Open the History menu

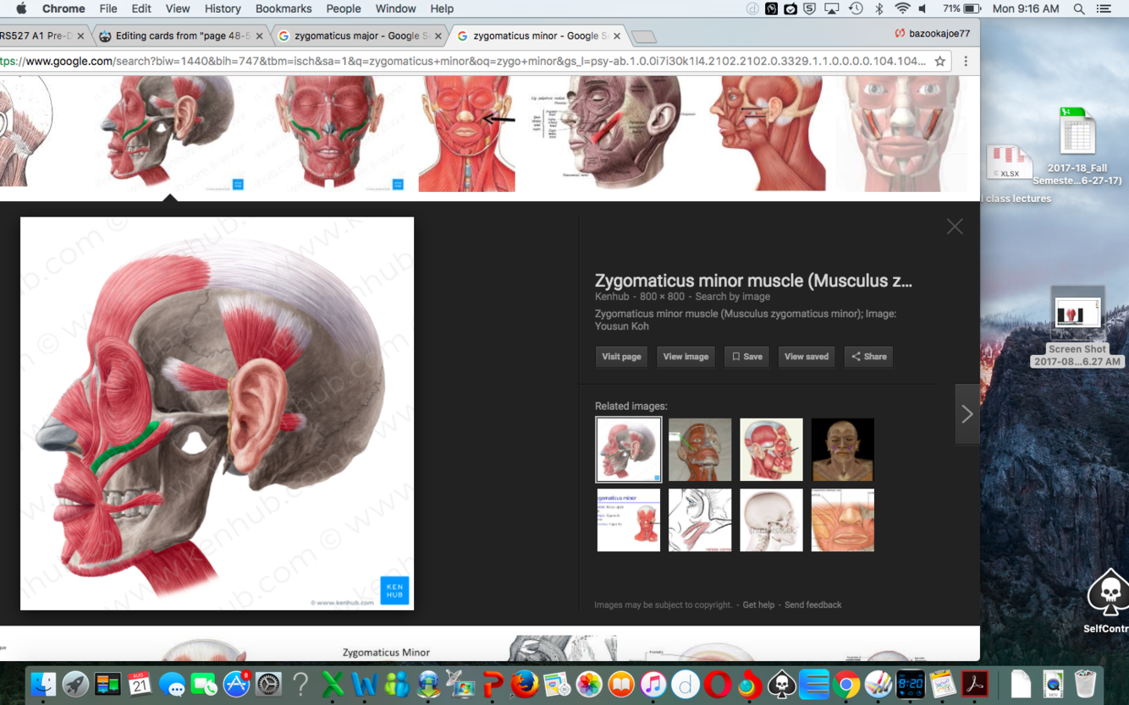click(x=223, y=8)
